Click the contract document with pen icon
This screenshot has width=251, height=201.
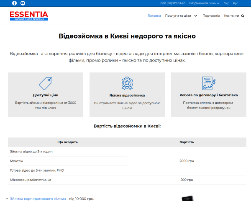coord(209,83)
